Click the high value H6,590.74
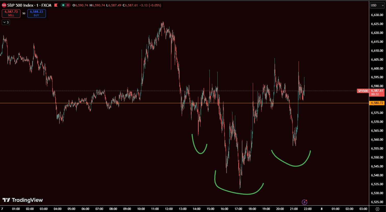386x212 pixels. 97,5
